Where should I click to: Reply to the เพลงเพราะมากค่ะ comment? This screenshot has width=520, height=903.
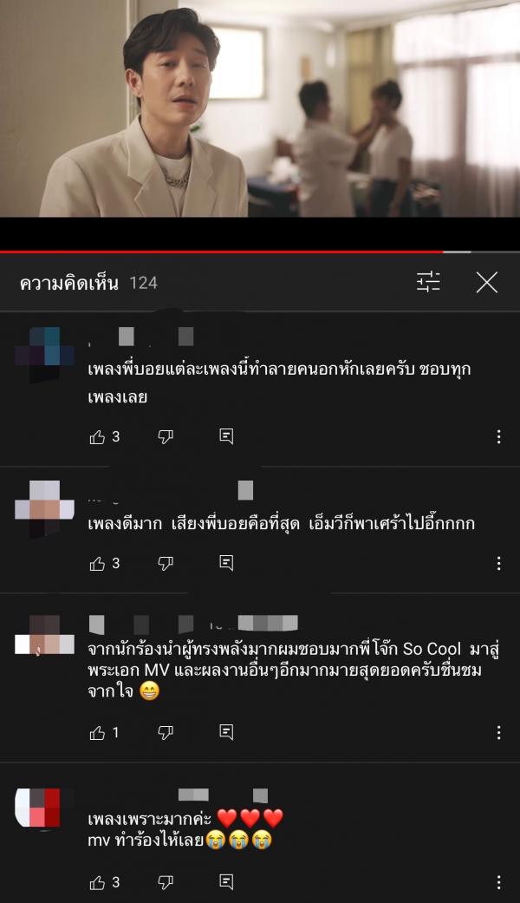point(227,881)
